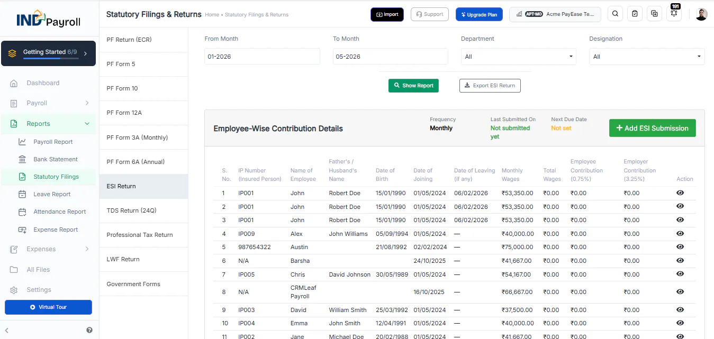Click the From Month field 01-2026
This screenshot has height=339, width=714.
click(x=262, y=57)
